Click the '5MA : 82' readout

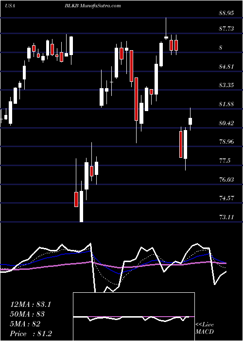(x=25, y=324)
